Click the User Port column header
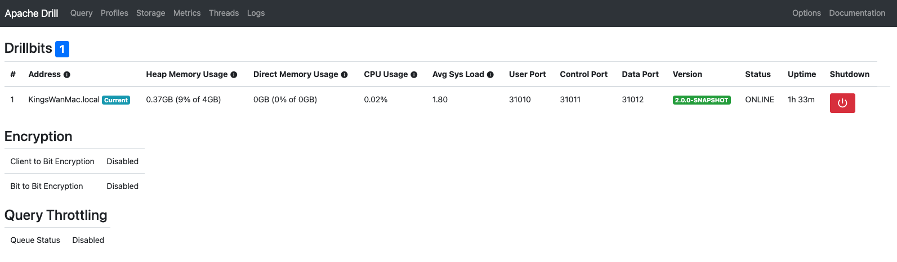The height and width of the screenshot is (262, 897). coord(528,74)
